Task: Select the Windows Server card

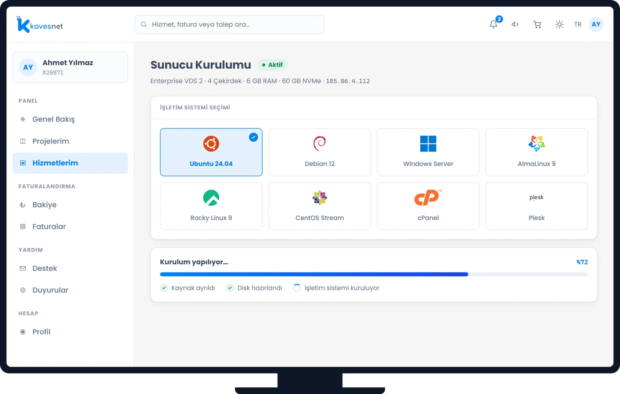Action: point(428,152)
